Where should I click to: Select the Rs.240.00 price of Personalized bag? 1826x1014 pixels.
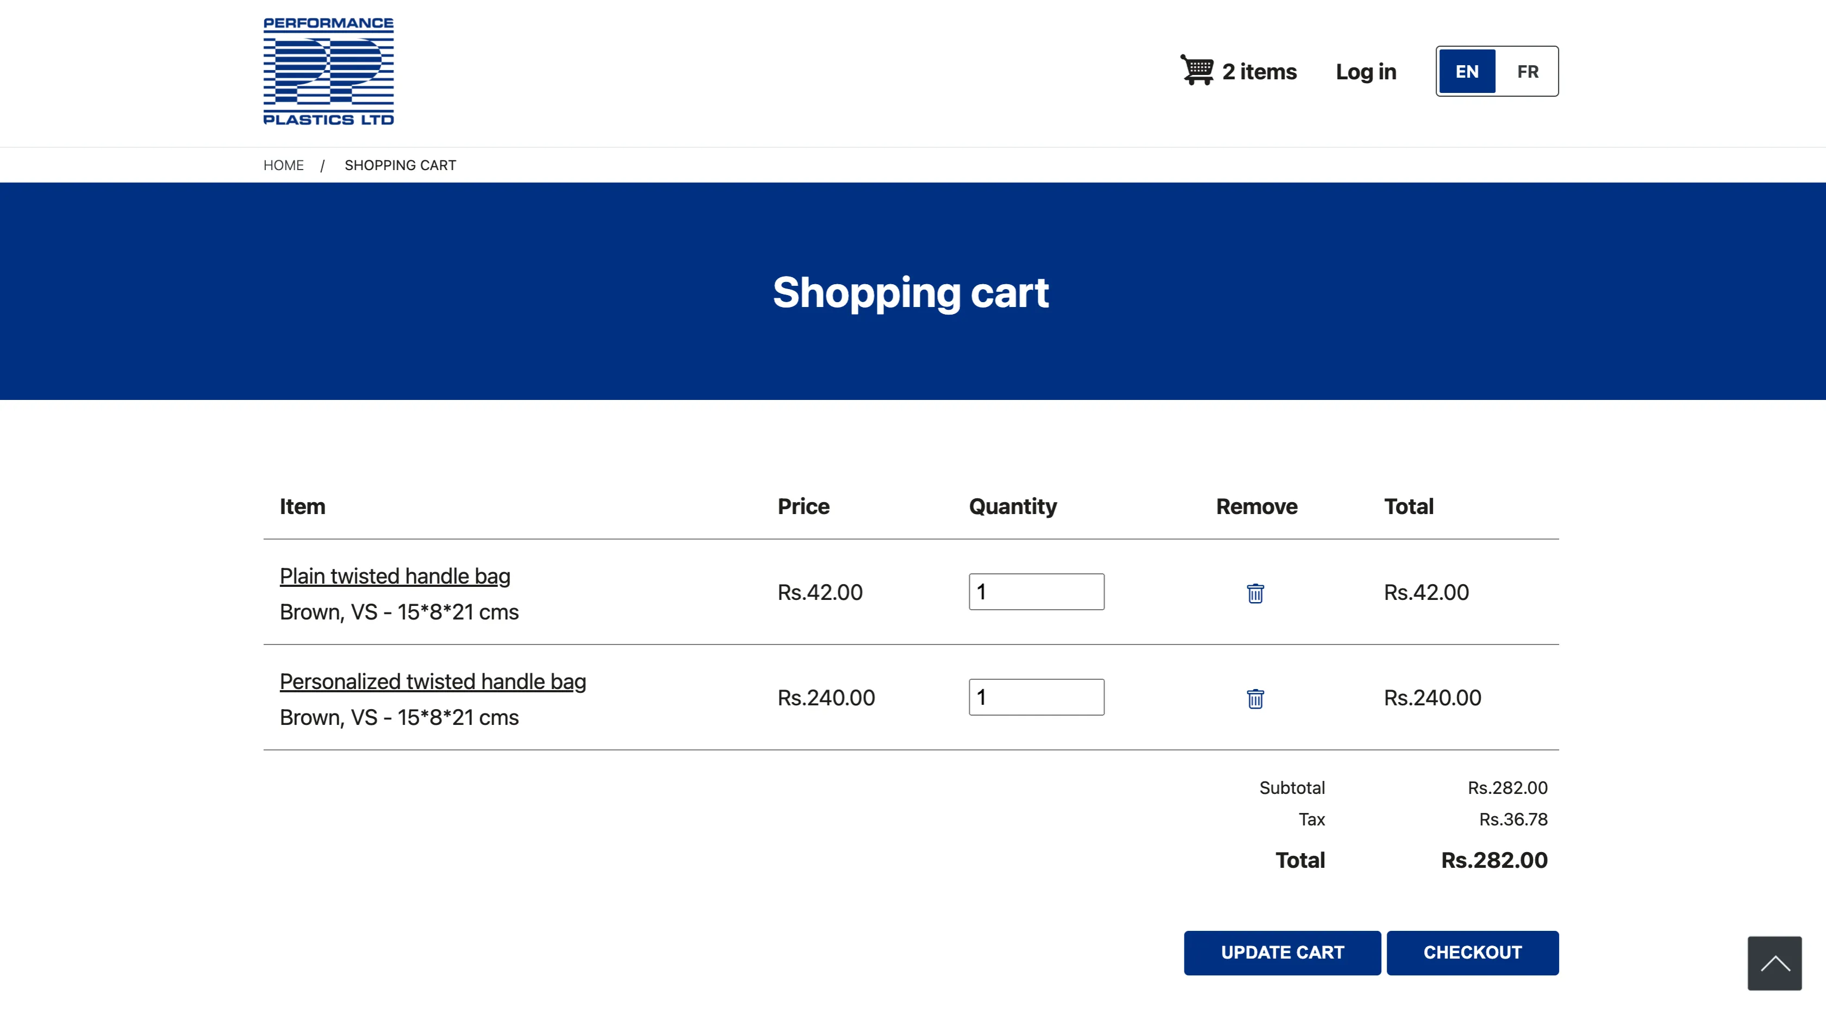point(826,698)
